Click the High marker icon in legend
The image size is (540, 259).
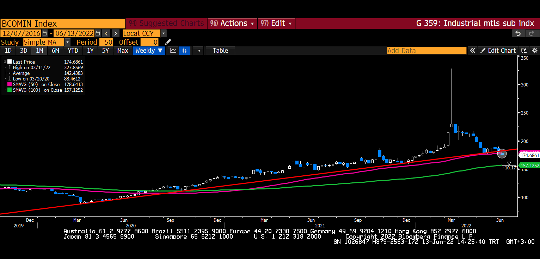tap(10, 67)
